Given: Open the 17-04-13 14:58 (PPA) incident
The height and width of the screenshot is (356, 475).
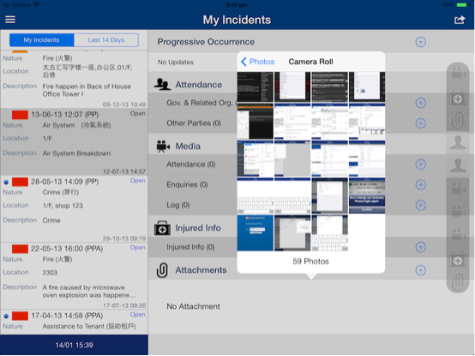Looking at the screenshot, I should 74,322.
